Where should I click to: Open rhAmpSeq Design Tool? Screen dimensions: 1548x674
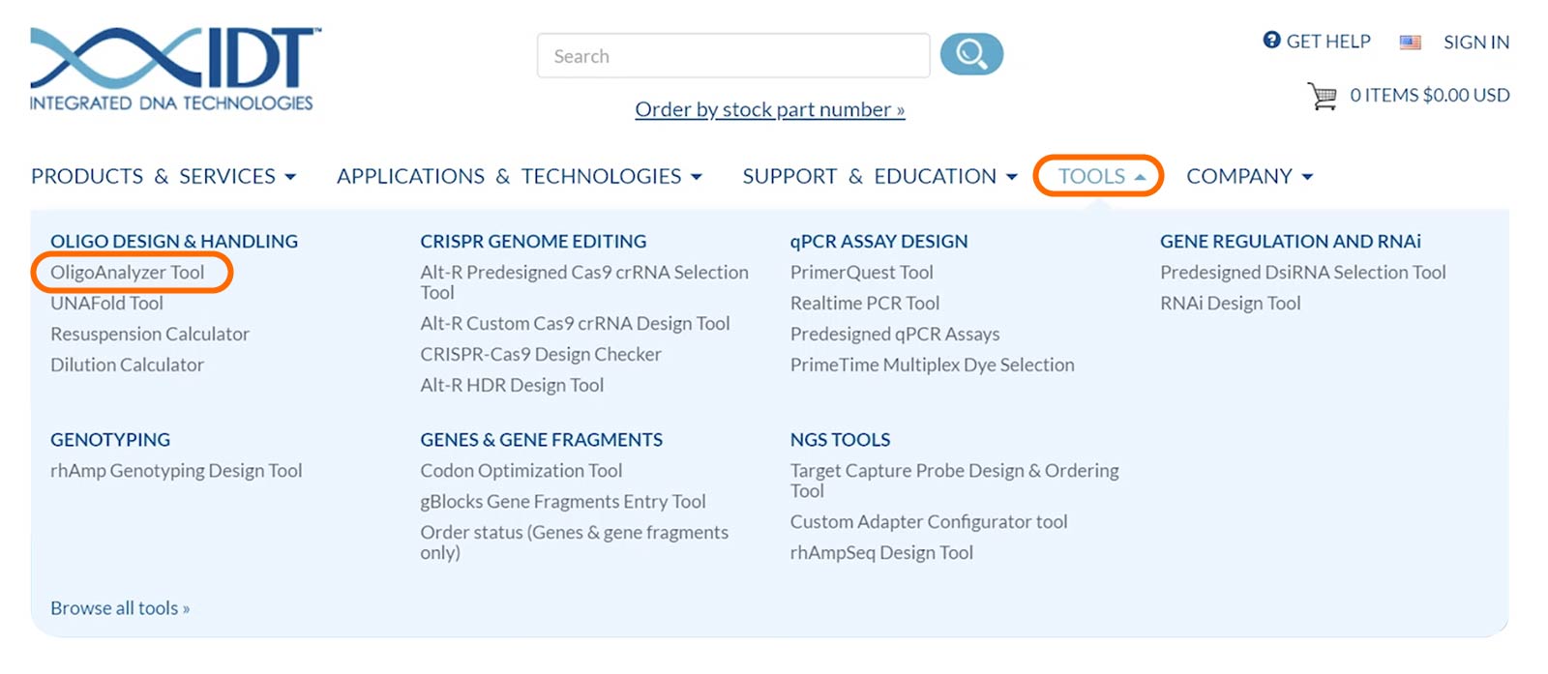881,552
